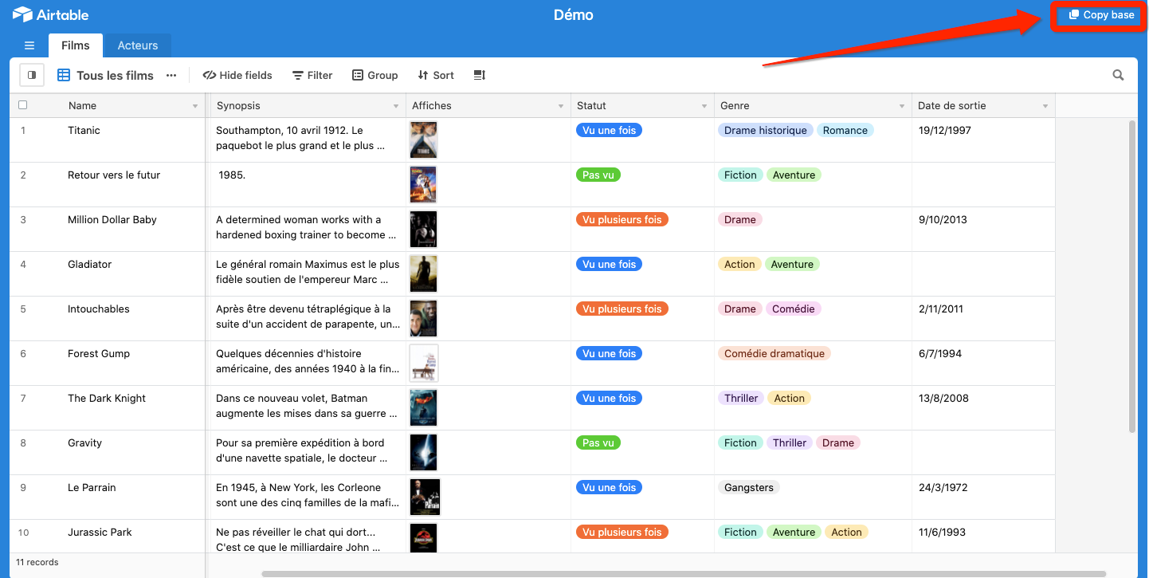Switch to the Acteurs tab

[138, 45]
